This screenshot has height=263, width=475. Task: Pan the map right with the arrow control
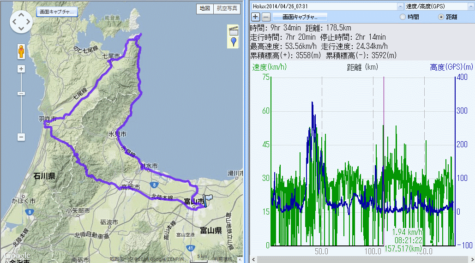(x=28, y=21)
